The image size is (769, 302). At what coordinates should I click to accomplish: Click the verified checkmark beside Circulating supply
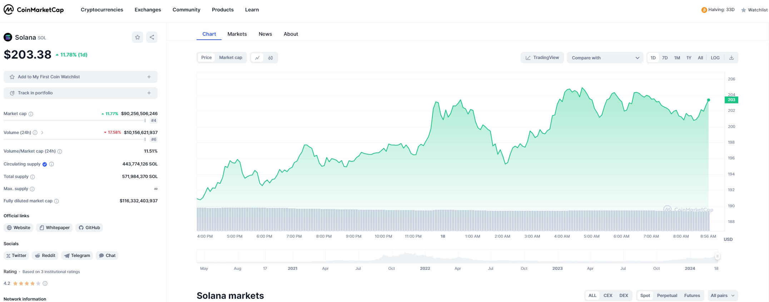point(45,164)
